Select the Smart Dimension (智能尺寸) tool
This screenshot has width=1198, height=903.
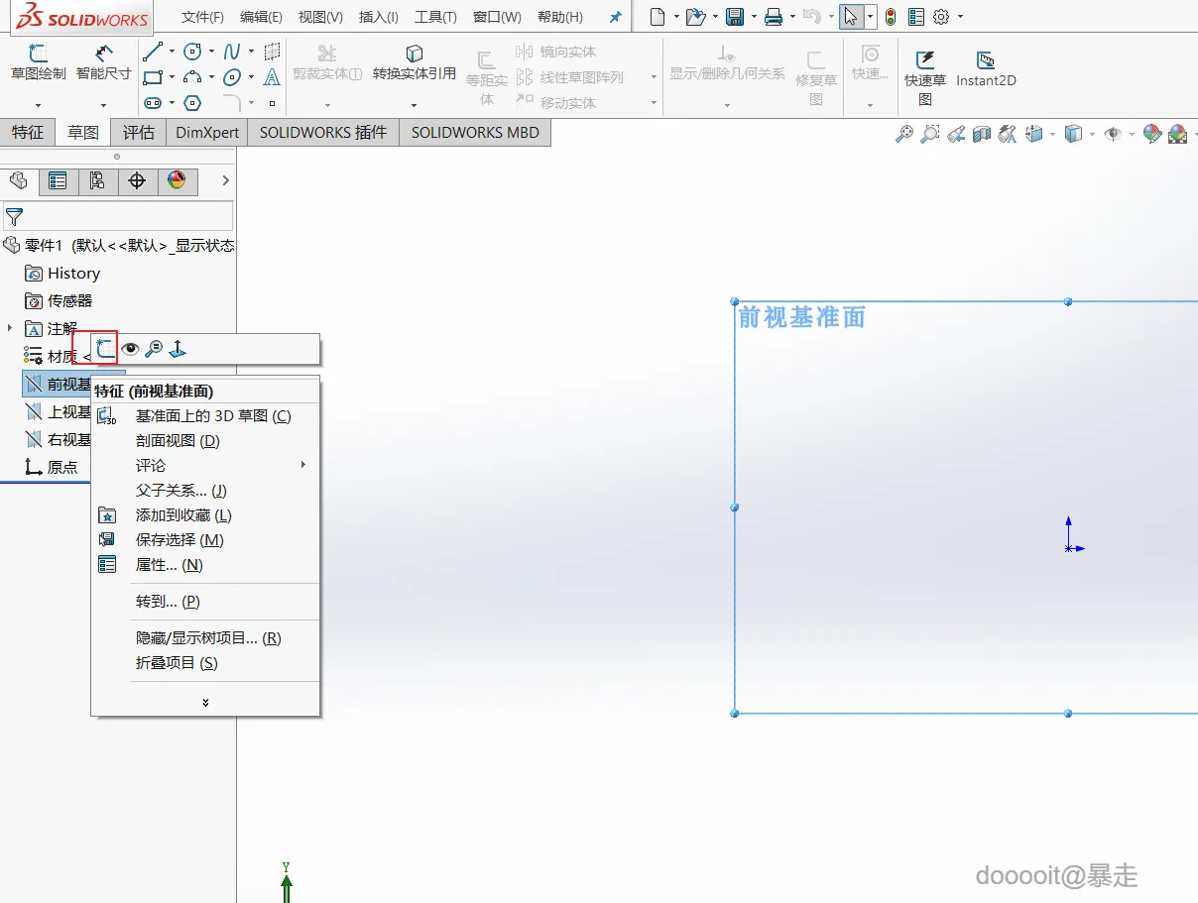[104, 62]
